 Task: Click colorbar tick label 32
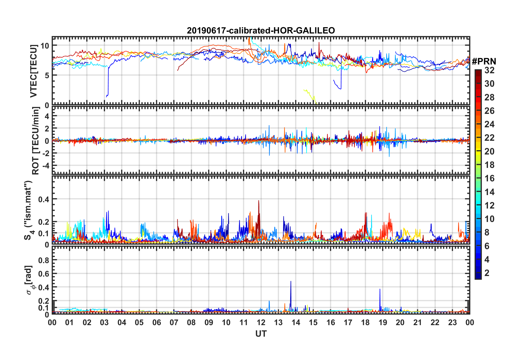489,70
